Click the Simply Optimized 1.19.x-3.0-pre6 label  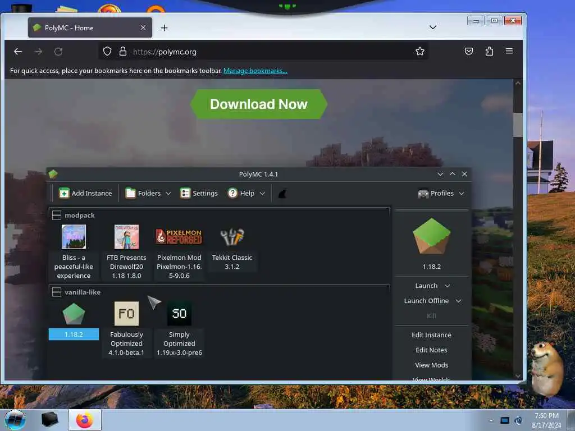(179, 343)
